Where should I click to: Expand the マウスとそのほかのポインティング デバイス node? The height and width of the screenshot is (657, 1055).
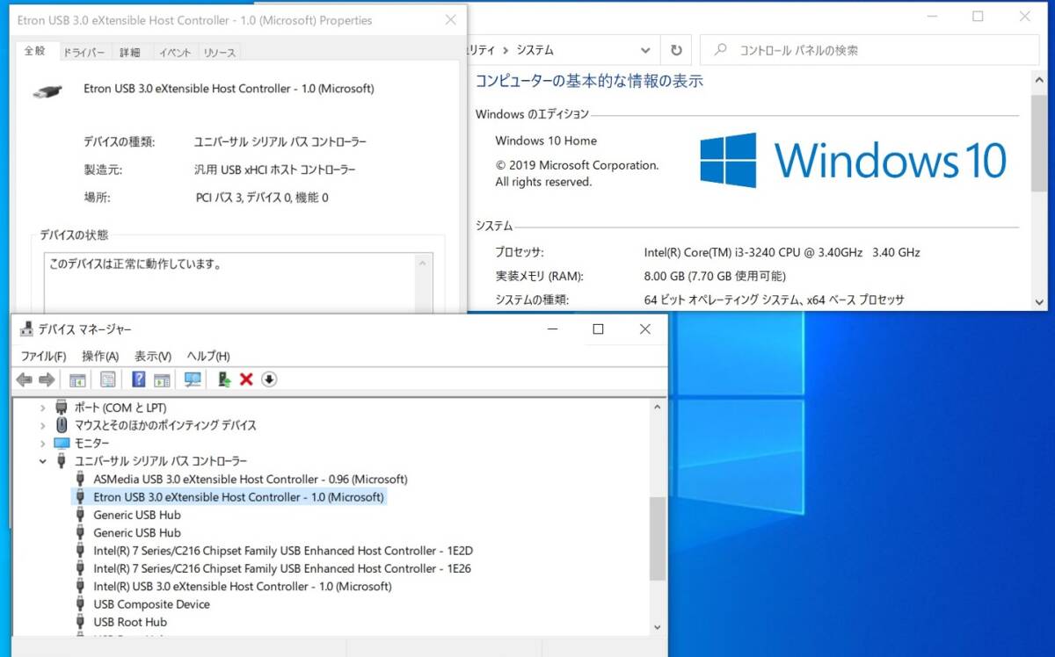click(x=41, y=425)
